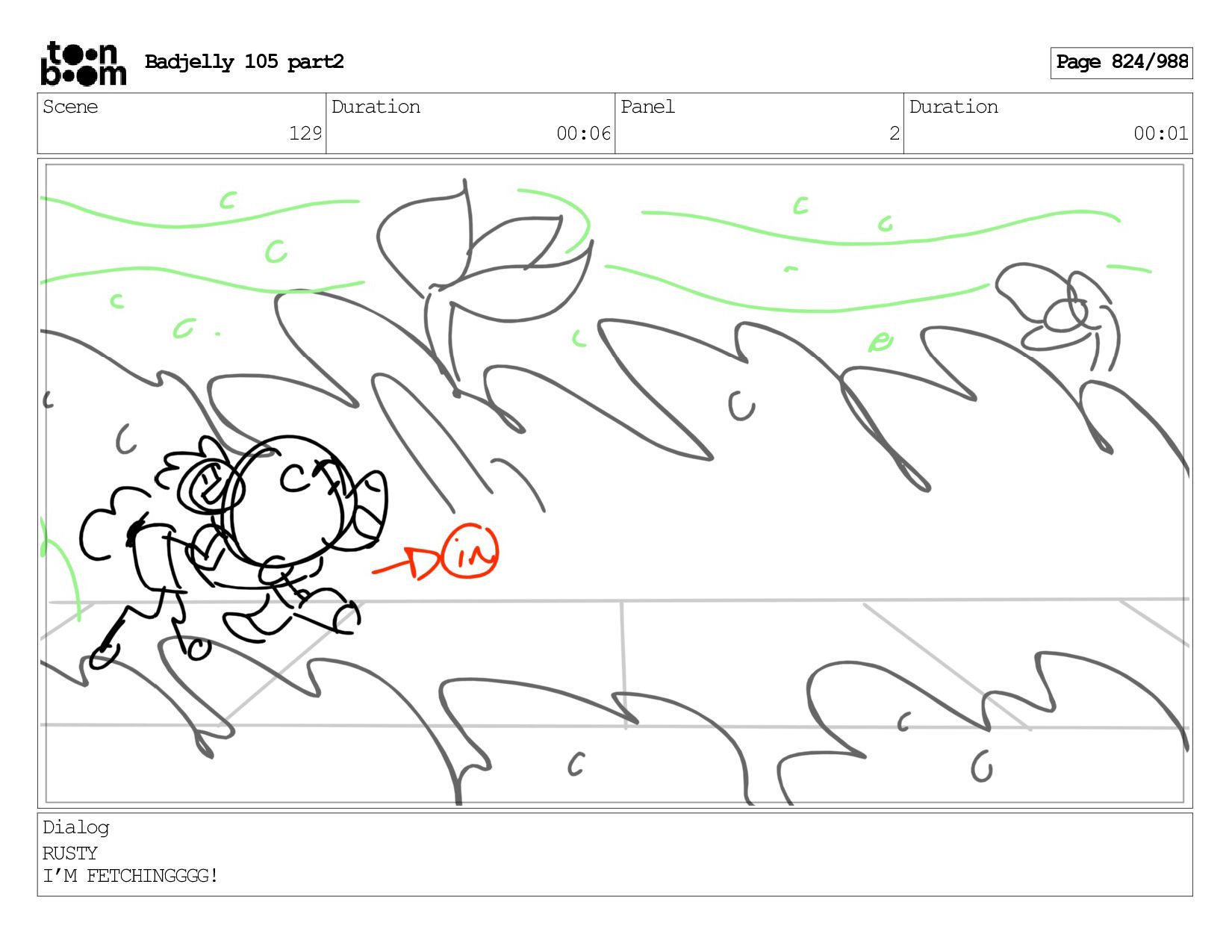Select the Badjelly 105 part2 title

point(244,62)
